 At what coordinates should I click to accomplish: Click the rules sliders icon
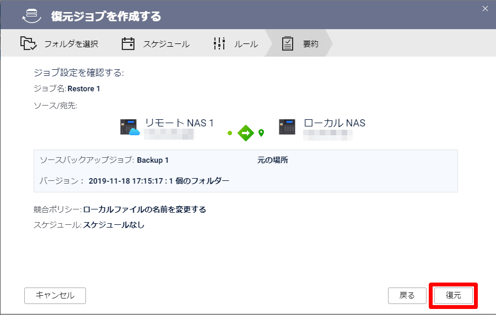click(219, 43)
